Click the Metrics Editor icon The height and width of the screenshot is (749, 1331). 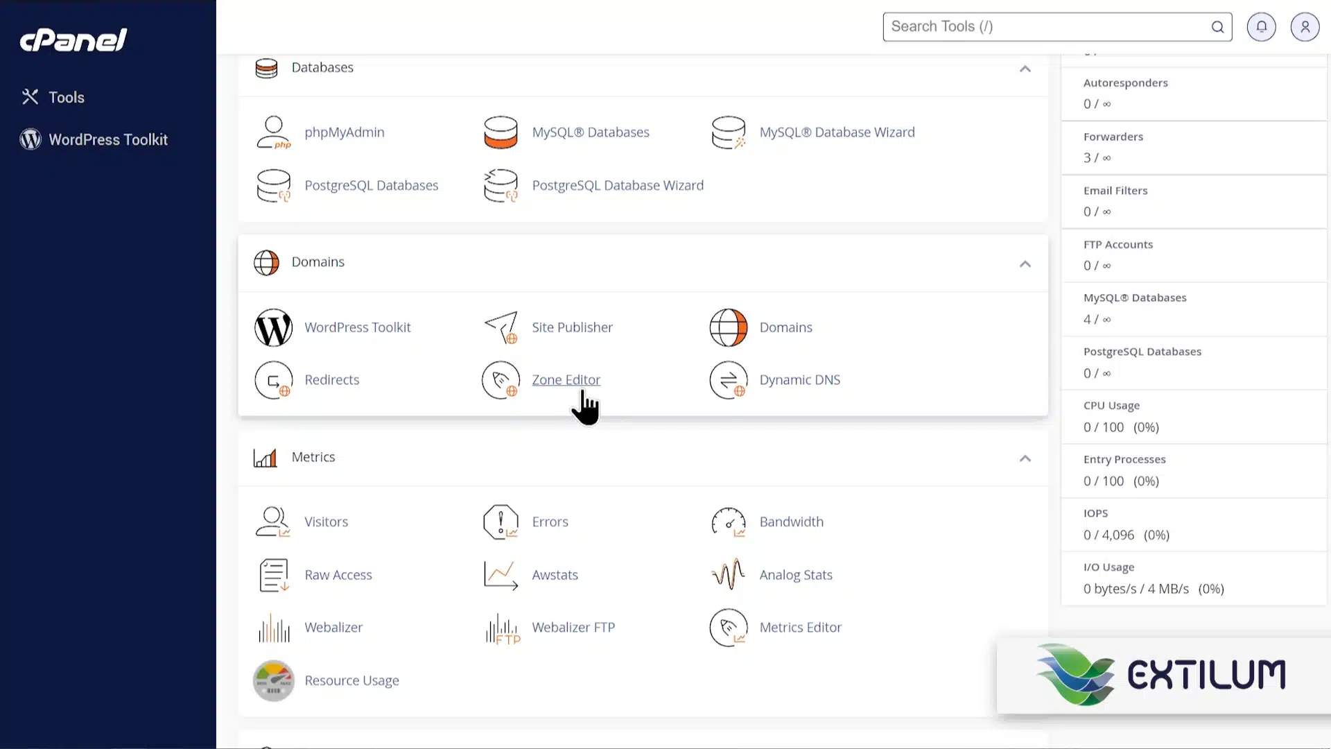729,628
